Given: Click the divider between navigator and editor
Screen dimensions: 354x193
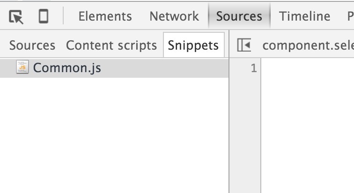Looking at the screenshot, I should (229, 131).
